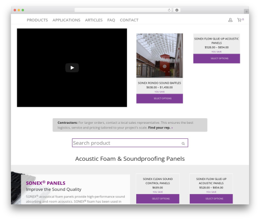Click the browser extension icon beside address bar

click(177, 10)
